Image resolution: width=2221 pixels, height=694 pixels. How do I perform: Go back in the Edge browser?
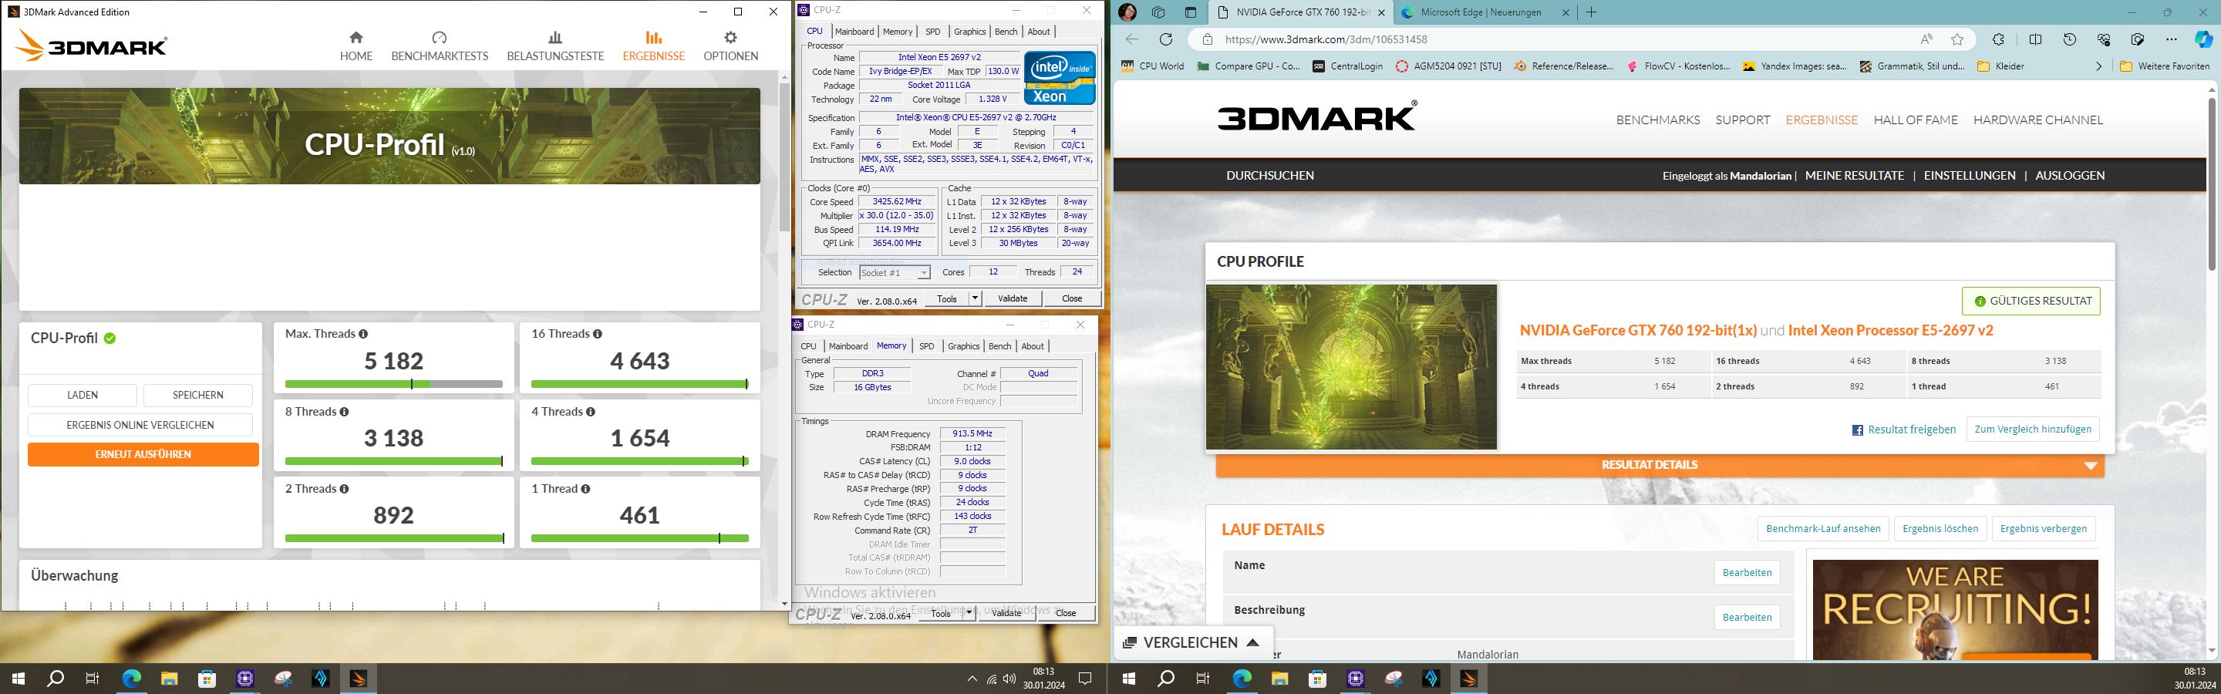[1132, 39]
